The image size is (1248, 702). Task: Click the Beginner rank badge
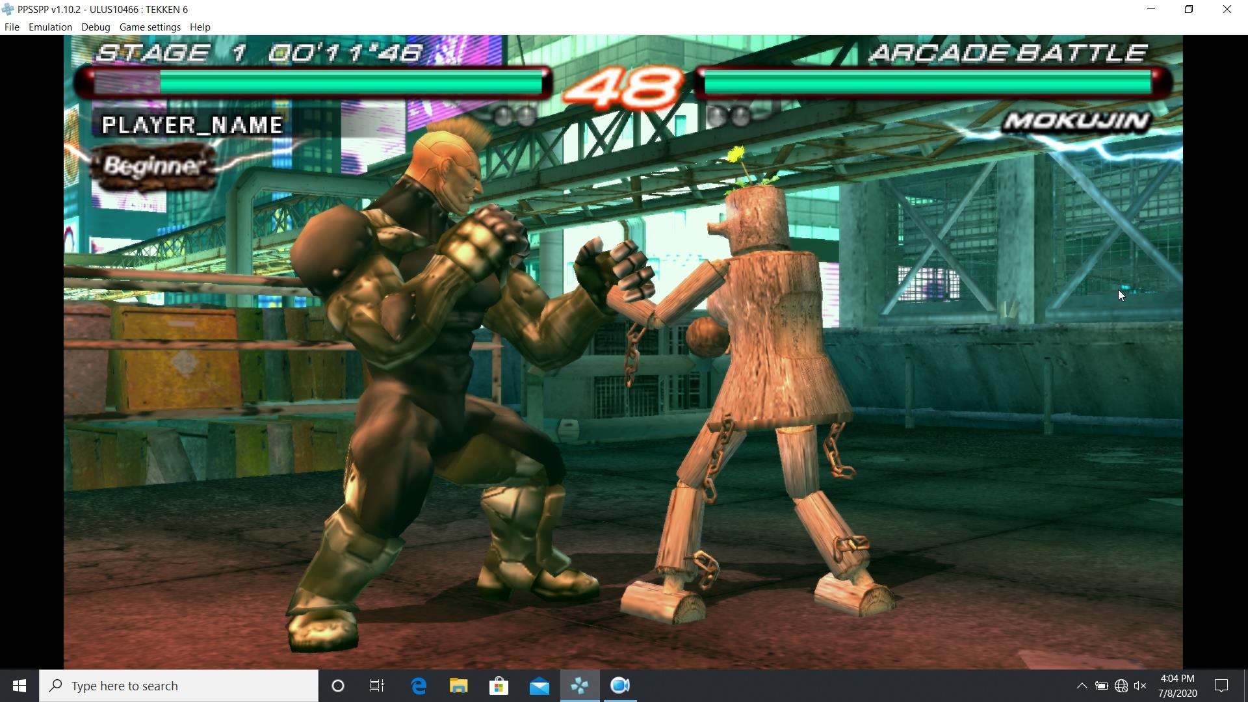tap(154, 166)
